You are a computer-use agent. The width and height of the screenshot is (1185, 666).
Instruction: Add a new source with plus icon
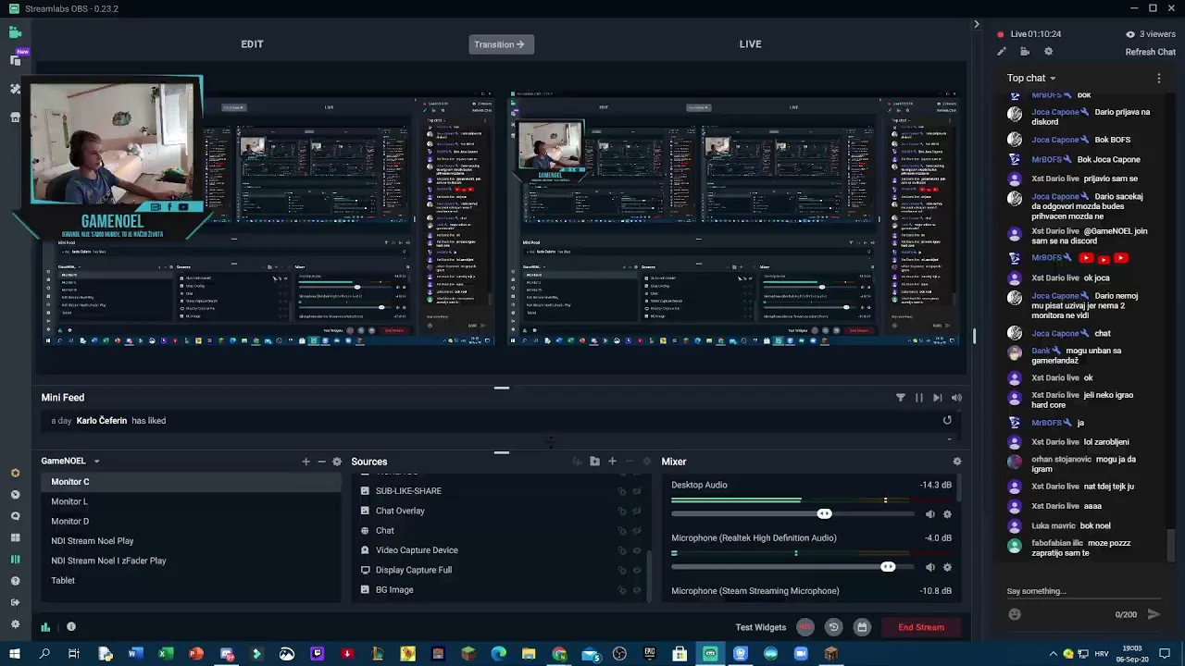[x=612, y=462]
